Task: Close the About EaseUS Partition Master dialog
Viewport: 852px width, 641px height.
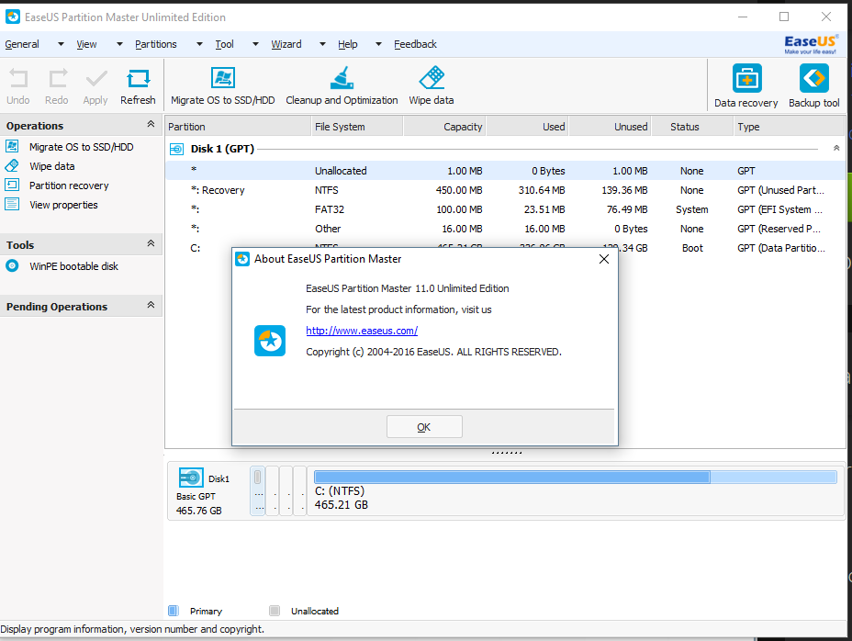Action: (604, 259)
